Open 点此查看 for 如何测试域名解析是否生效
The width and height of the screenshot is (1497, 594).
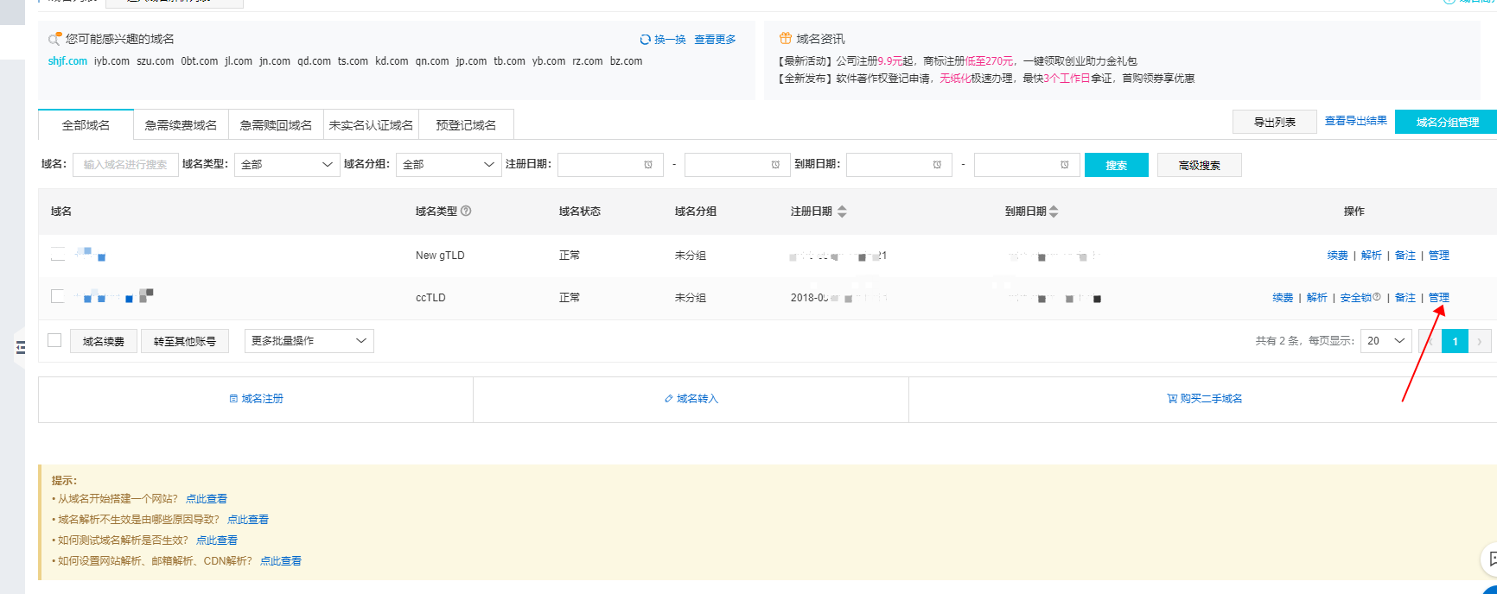coord(217,540)
